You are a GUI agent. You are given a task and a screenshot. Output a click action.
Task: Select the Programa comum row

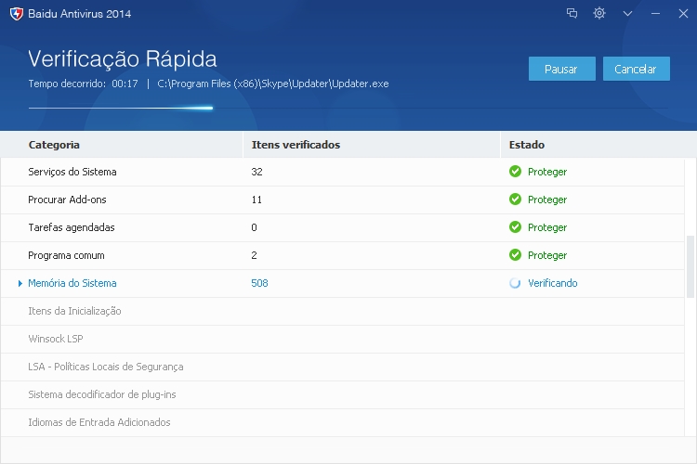[342, 255]
